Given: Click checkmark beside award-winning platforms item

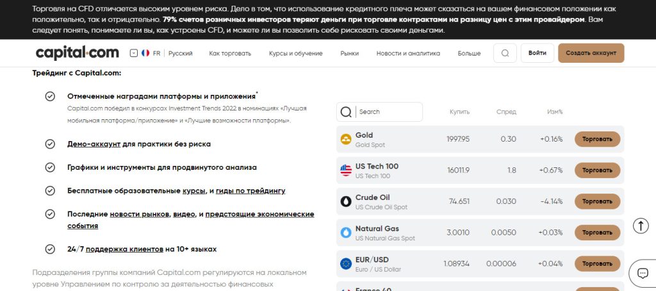Looking at the screenshot, I should point(50,96).
